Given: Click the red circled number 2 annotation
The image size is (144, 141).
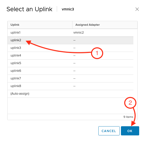Looking at the screenshot, I should [x=130, y=103].
